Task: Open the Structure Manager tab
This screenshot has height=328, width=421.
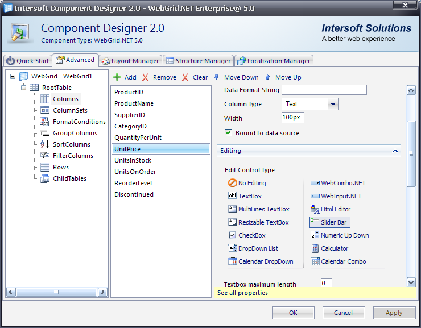Action: click(x=199, y=61)
